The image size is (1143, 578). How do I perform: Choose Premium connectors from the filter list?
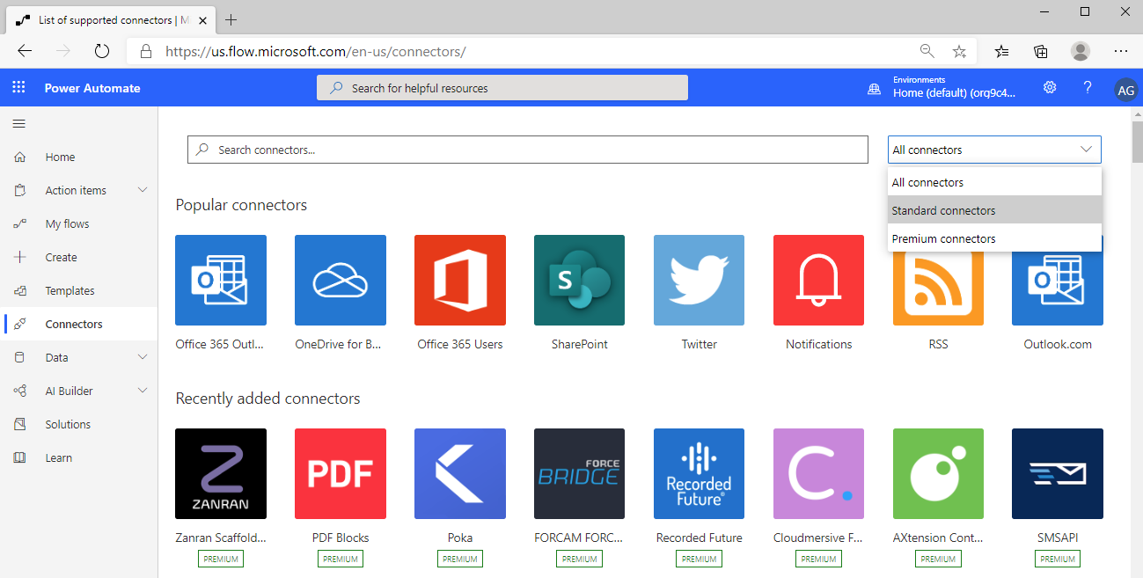[x=994, y=238]
